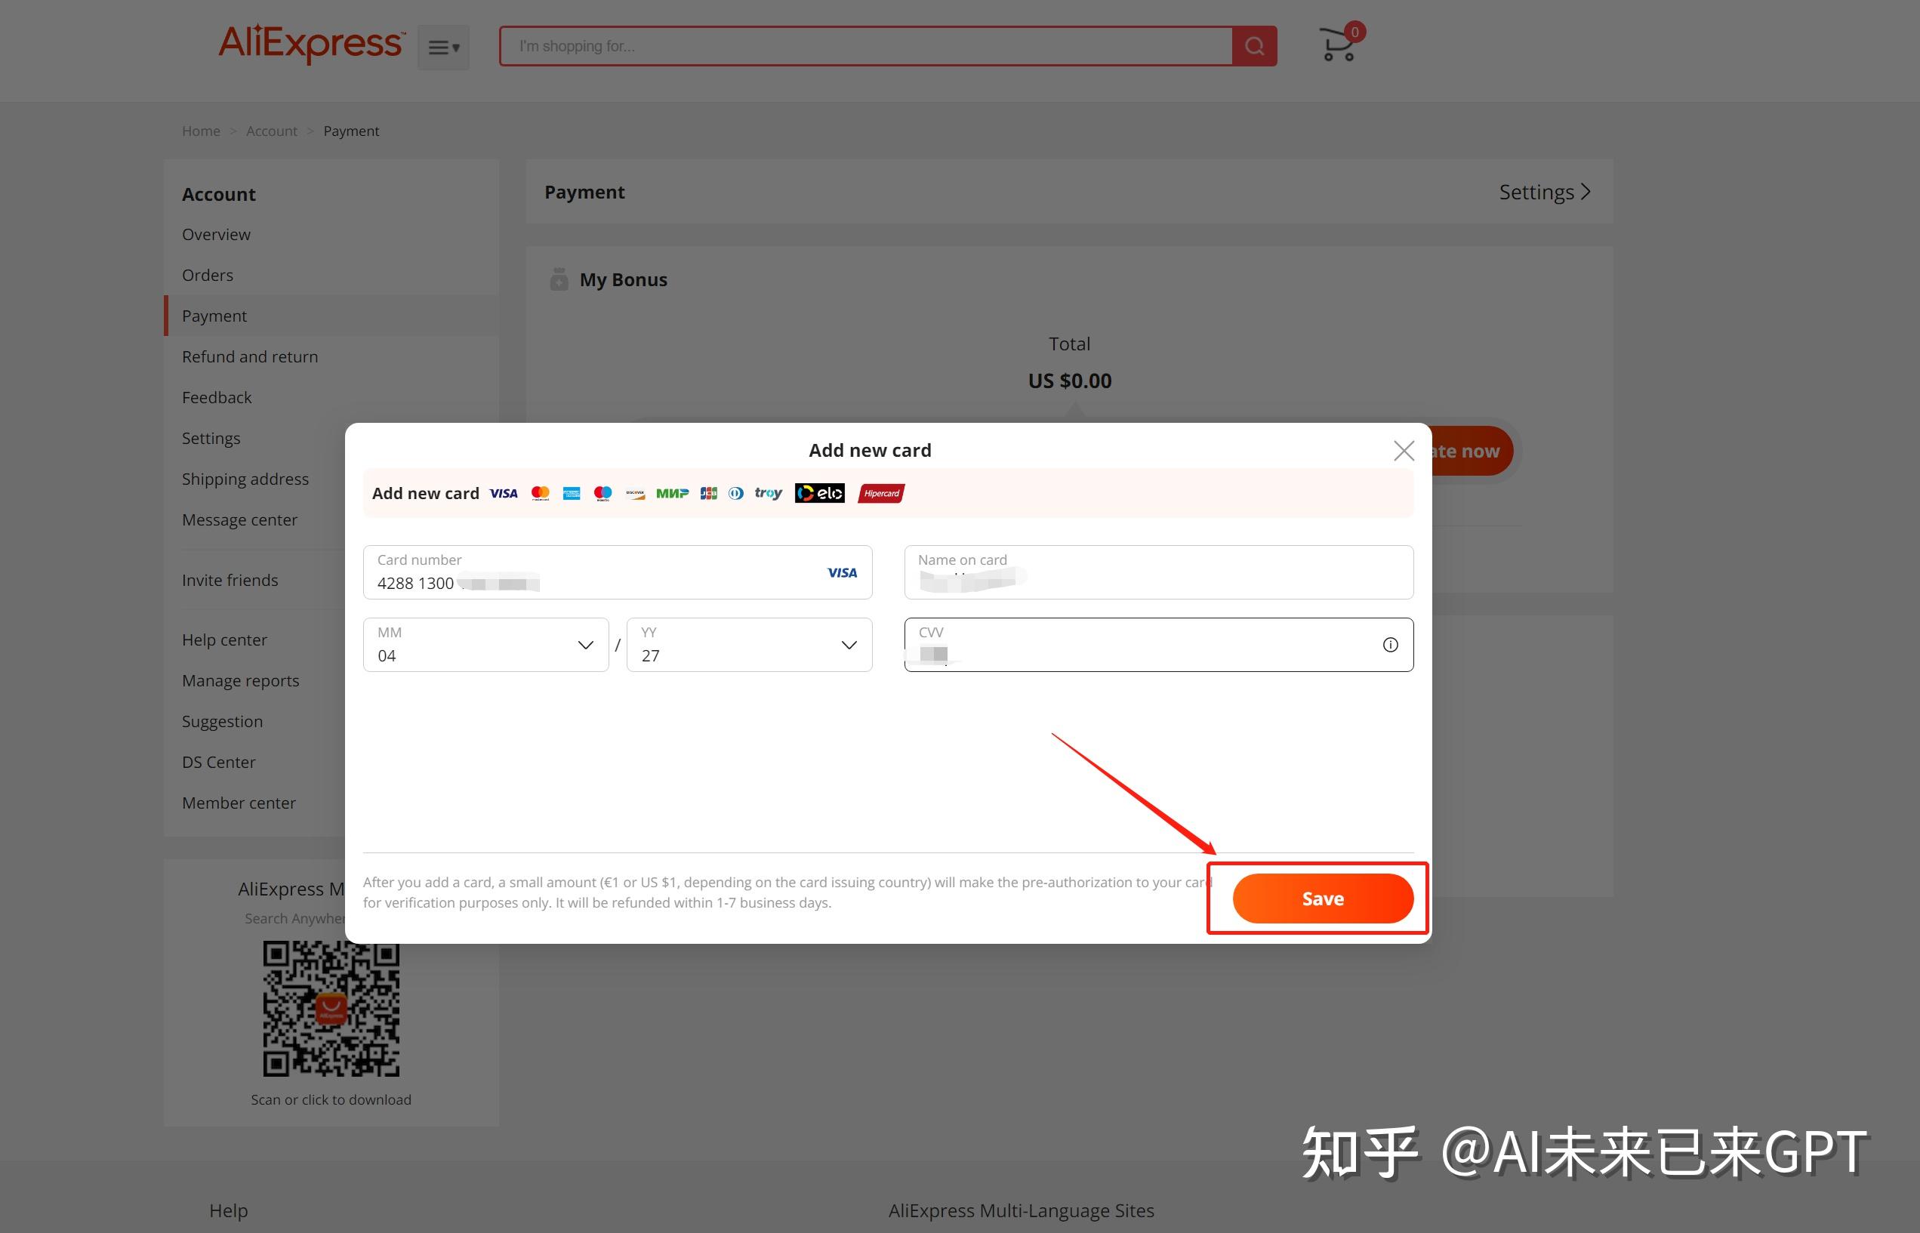Screen dimensions: 1920x1233
Task: Click the CVV info icon
Action: [x=1390, y=645]
